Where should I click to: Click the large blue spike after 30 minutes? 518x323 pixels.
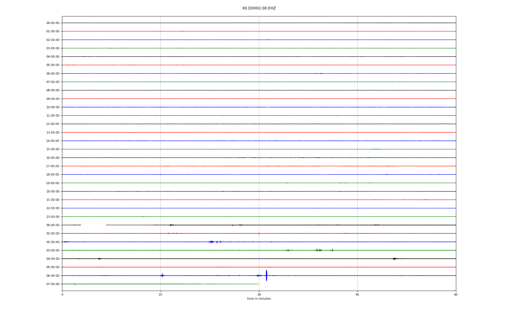[266, 275]
